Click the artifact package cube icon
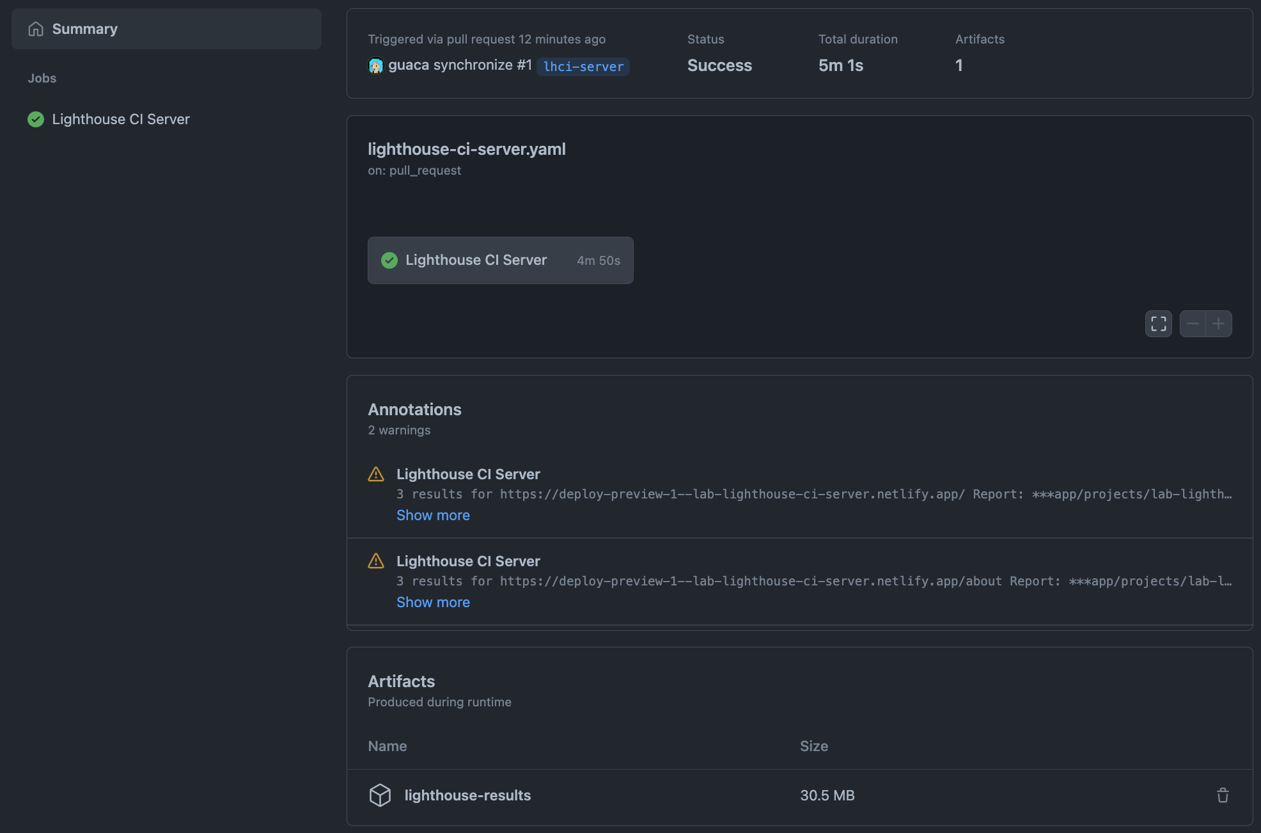The width and height of the screenshot is (1261, 833). pos(380,795)
